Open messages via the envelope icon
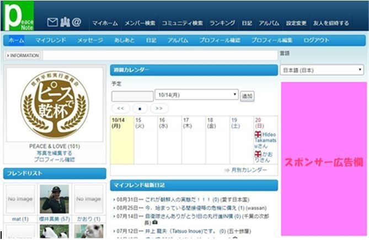Screen dimensions: 369x240 pos(52,23)
